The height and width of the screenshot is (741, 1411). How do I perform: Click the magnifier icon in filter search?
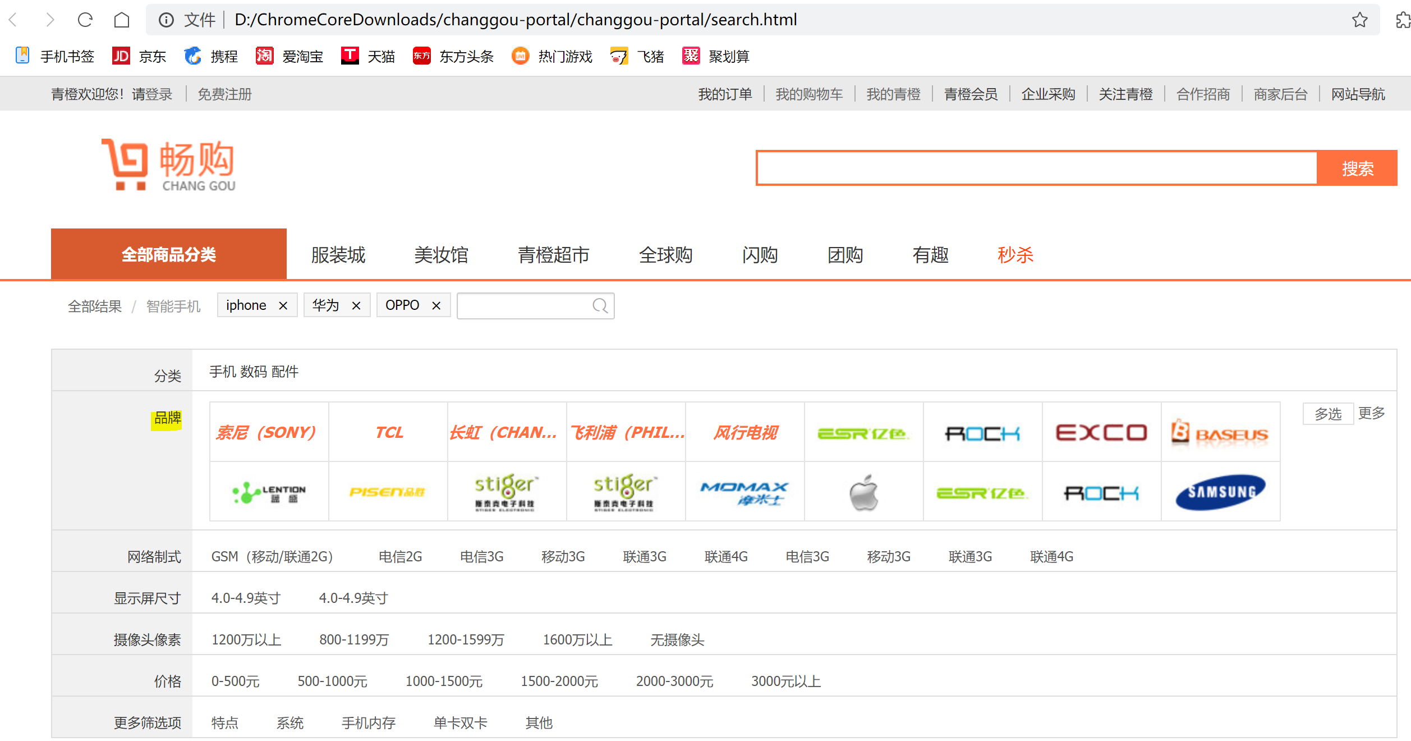[x=600, y=305]
